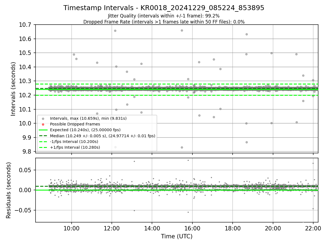Click the x-axis tick label 16:00

[x=192, y=228]
